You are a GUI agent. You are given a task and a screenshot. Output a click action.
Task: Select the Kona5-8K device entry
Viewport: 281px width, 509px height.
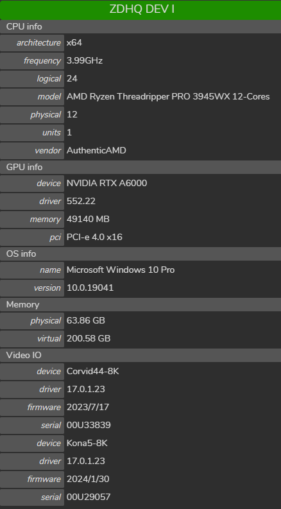87,443
